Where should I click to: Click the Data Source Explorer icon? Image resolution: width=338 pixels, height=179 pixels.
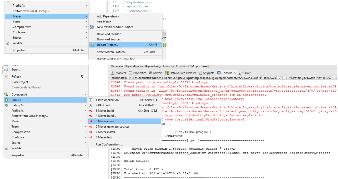(167, 73)
